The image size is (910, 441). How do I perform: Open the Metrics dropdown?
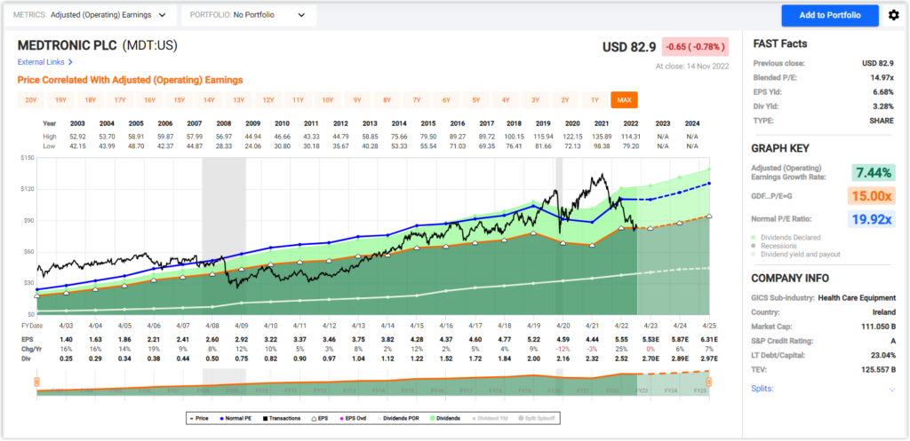coord(92,15)
